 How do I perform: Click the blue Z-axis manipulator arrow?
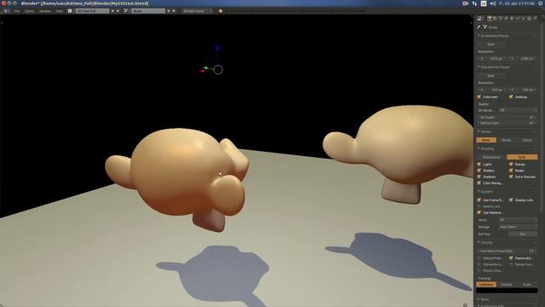[x=217, y=48]
